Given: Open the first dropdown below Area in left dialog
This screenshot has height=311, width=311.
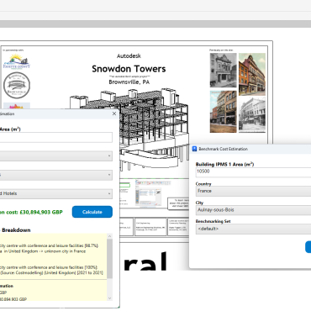Looking at the screenshot, I should pos(56,156).
